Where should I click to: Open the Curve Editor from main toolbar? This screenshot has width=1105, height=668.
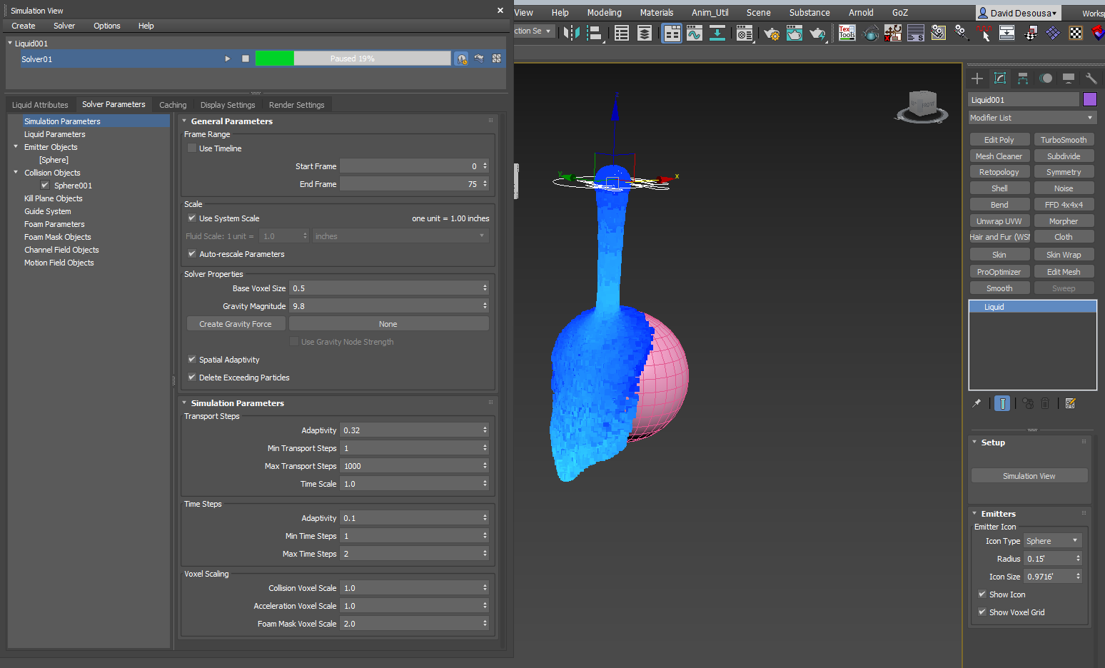coord(695,33)
